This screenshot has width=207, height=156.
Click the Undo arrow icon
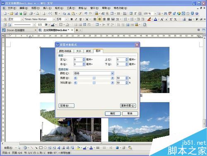pyautogui.click(x=86, y=13)
